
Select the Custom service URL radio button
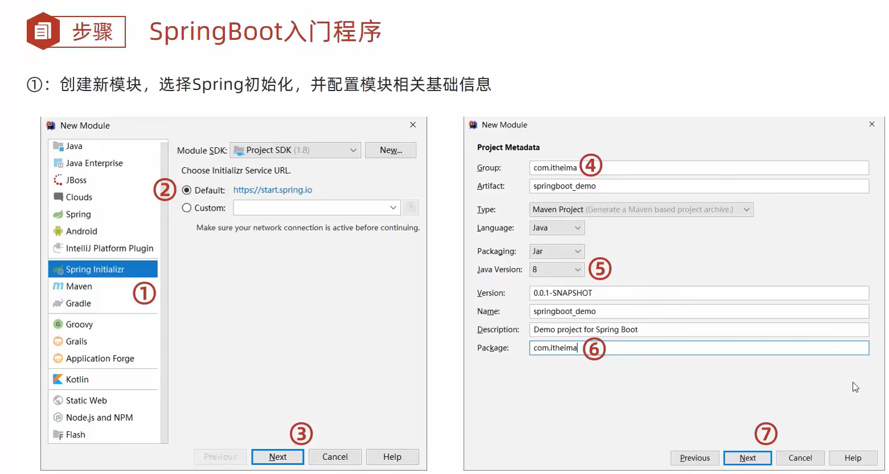click(x=187, y=208)
